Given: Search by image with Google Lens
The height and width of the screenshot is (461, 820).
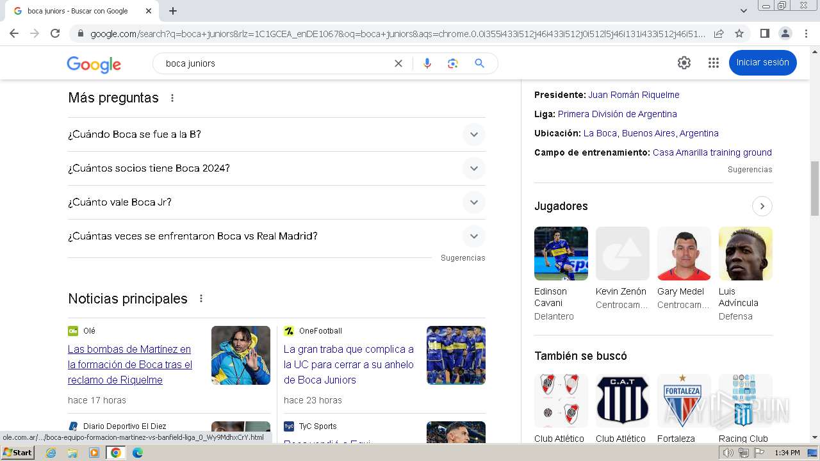Looking at the screenshot, I should coord(453,63).
